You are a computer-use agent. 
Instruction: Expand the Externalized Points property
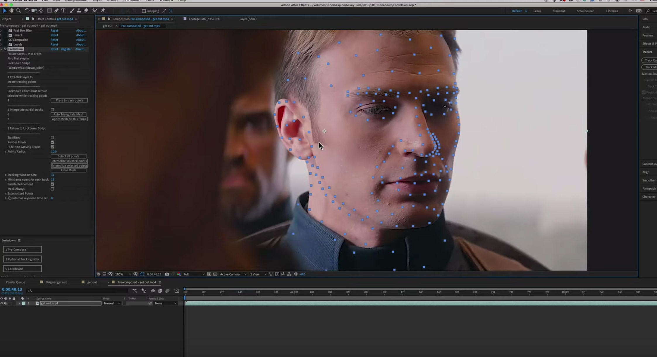pyautogui.click(x=5, y=193)
